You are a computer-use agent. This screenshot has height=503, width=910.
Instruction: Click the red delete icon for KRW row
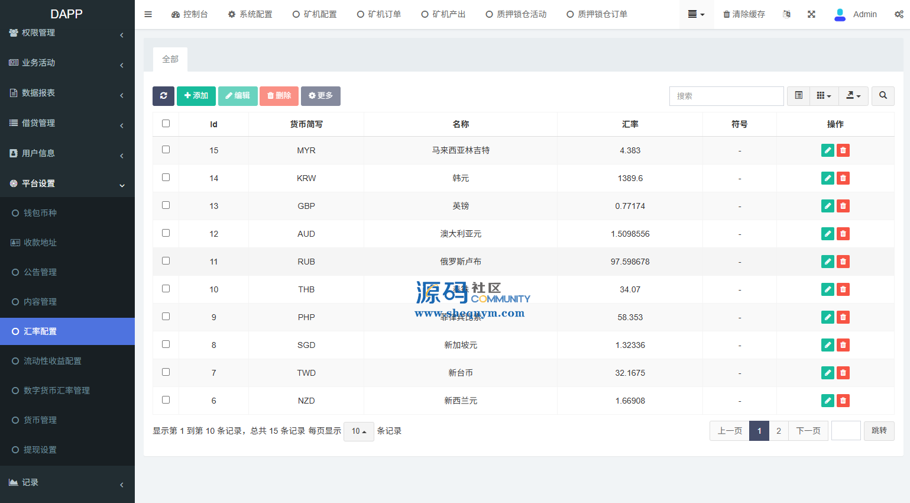pos(843,178)
